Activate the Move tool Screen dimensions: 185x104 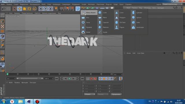click(19, 9)
